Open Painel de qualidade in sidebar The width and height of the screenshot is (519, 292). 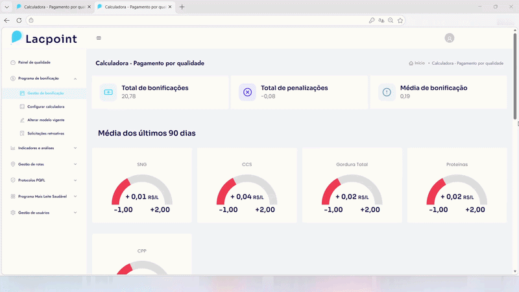(x=34, y=62)
